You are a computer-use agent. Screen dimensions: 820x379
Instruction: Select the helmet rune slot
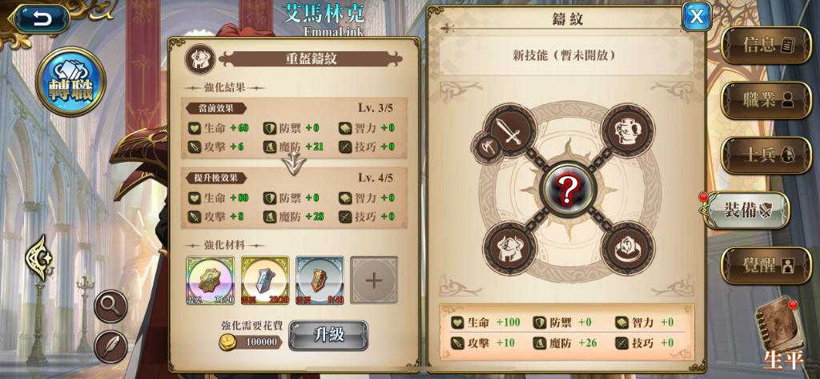510,248
